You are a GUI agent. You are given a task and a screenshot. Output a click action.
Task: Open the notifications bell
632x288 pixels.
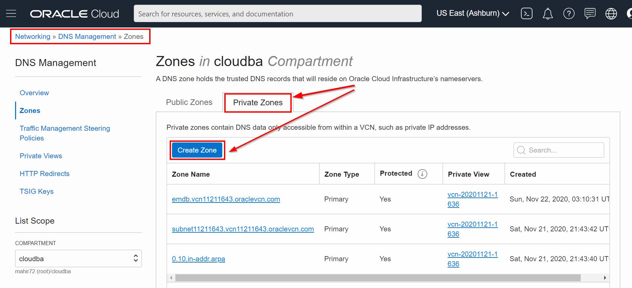(x=548, y=14)
